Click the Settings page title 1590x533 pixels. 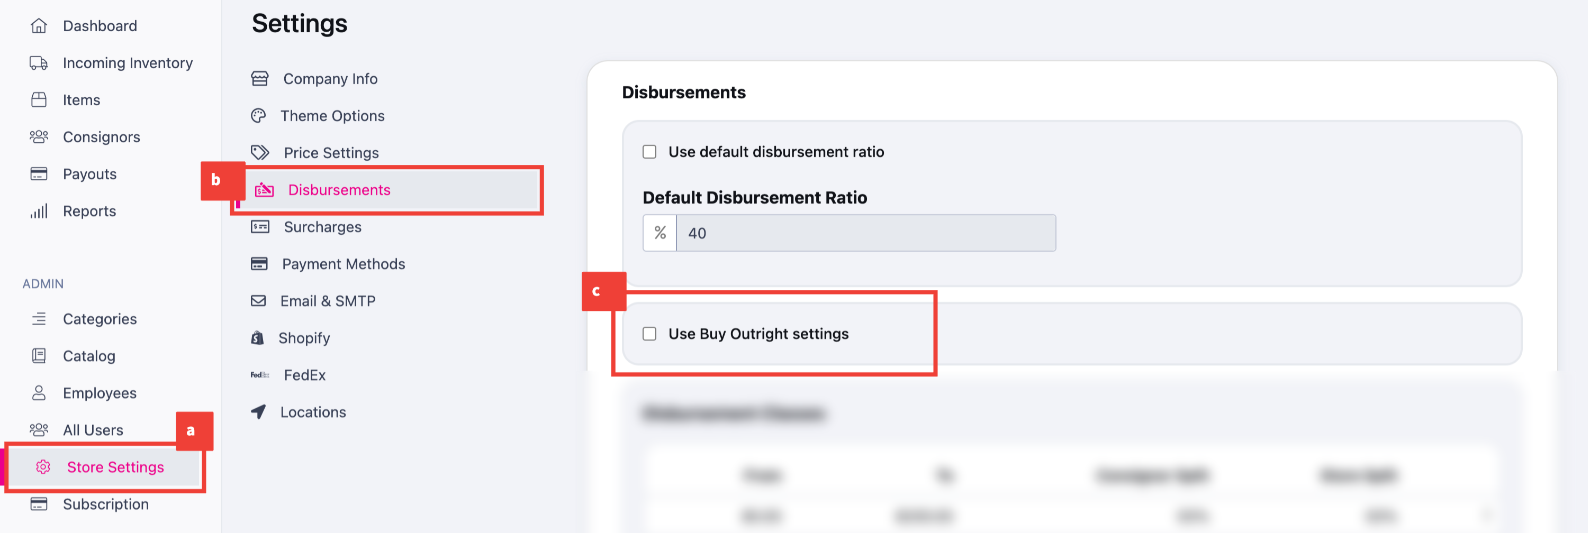click(300, 23)
